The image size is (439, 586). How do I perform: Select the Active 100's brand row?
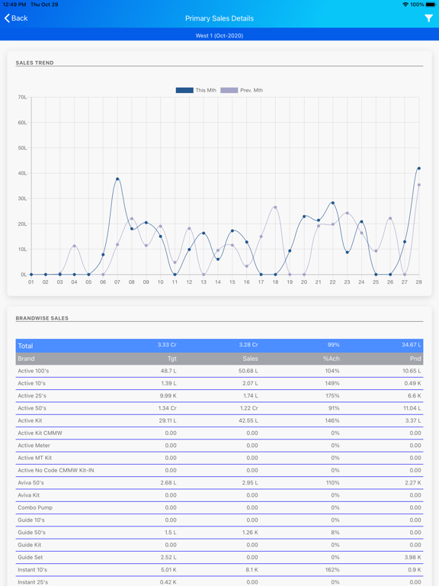click(x=219, y=371)
